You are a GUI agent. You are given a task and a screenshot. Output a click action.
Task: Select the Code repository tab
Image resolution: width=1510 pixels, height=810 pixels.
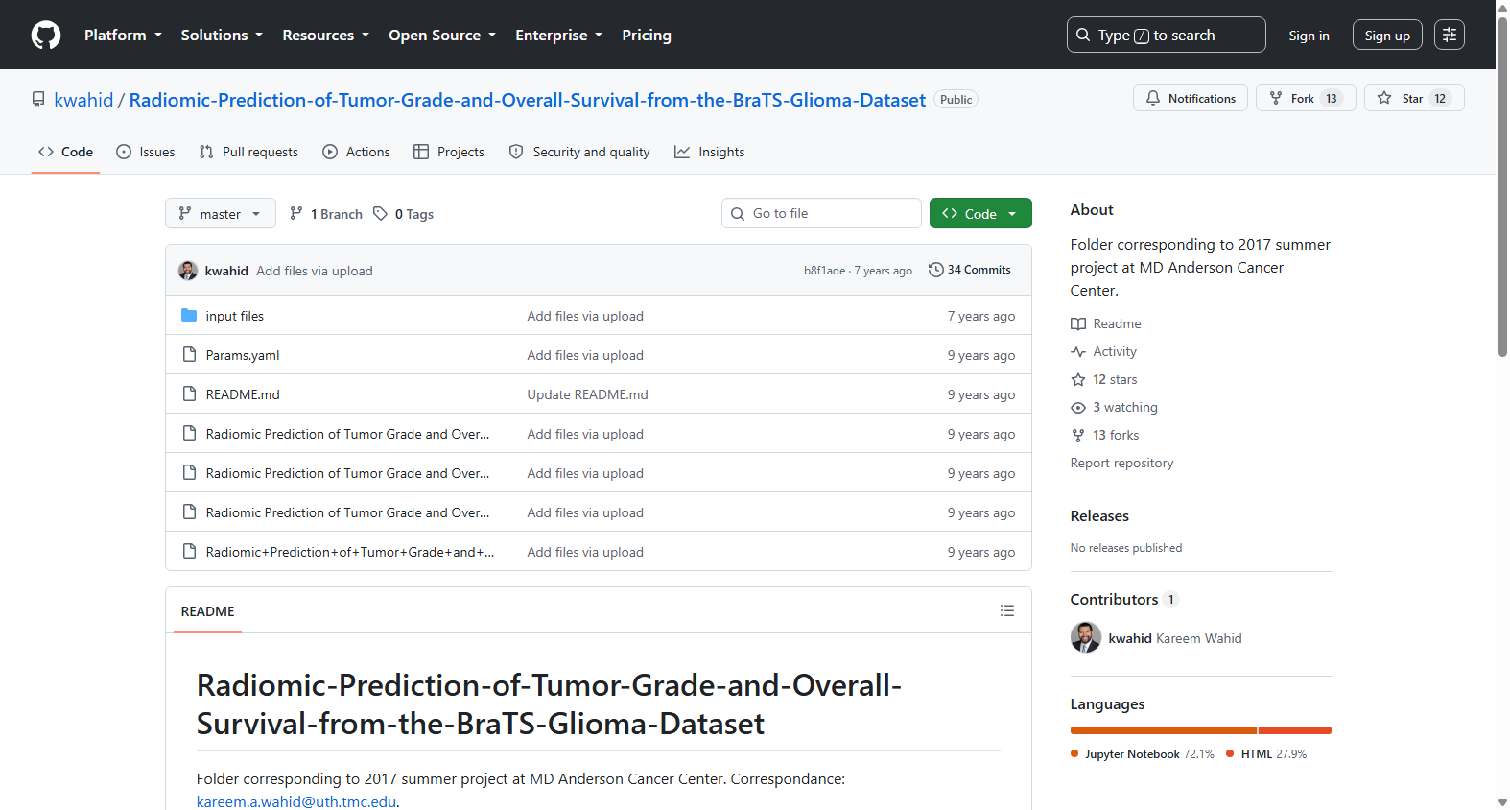65,152
